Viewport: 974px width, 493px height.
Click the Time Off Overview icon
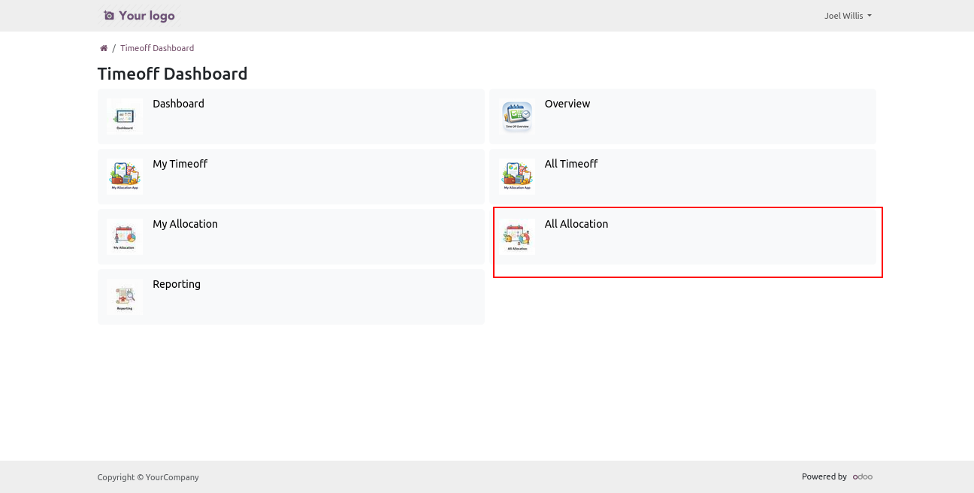[516, 116]
